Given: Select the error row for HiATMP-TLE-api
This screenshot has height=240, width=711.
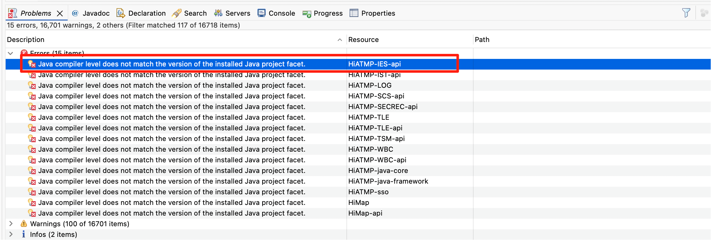Looking at the screenshot, I should [358, 128].
